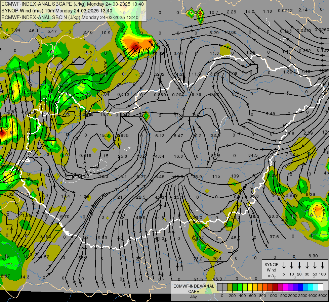
Task: Click the map value '10.7' near top
Action: pyautogui.click(x=214, y=12)
